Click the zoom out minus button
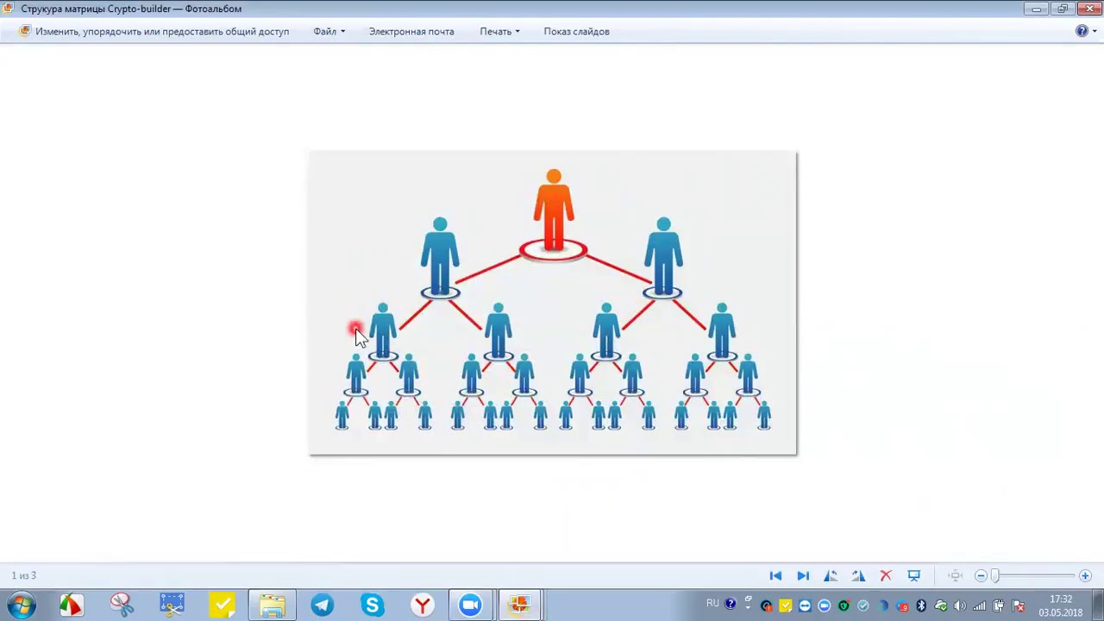 coord(981,575)
